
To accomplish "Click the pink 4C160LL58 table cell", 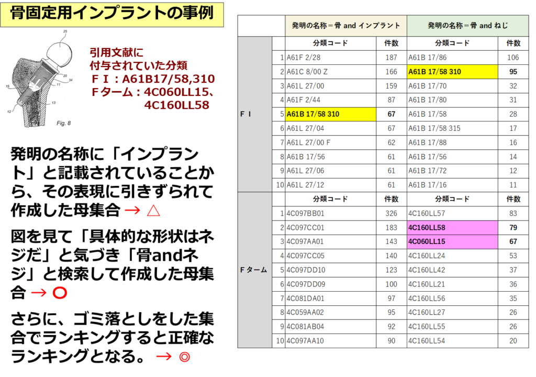I will point(452,228).
